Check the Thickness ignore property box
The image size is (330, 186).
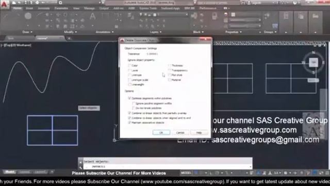click(x=170, y=66)
